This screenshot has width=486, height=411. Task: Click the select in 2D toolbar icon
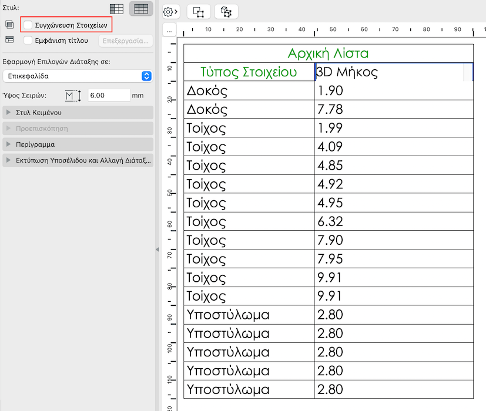pos(199,12)
